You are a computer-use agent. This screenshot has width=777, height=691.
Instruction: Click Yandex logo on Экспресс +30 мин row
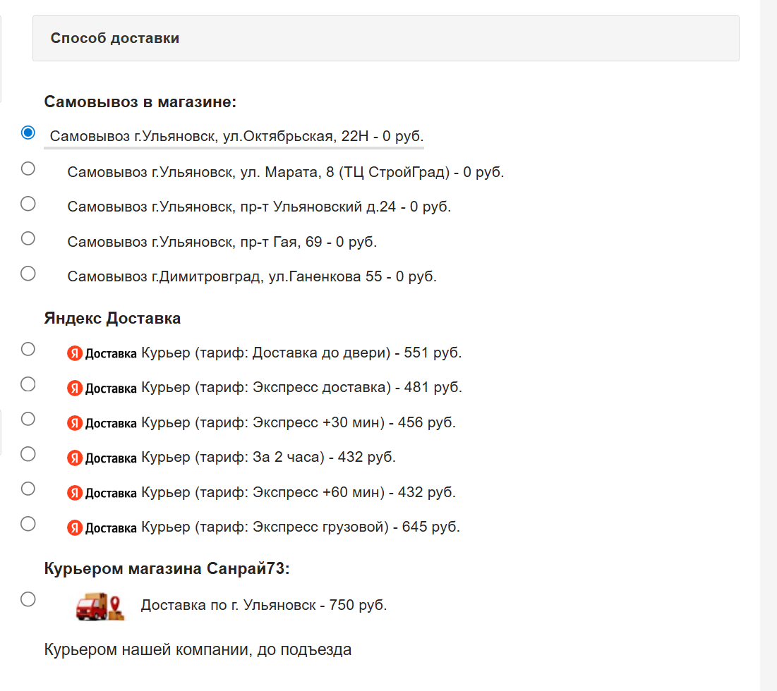tap(102, 423)
